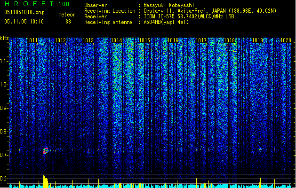Select location text Ogata-vill. Akita-Pref. JAPAN
This screenshot has width=296, height=188.
tap(185, 11)
